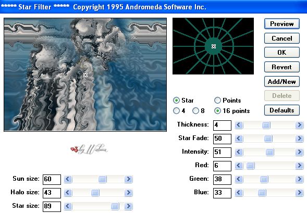Click right arrow of Green slider
This screenshot has width=307, height=213.
(x=299, y=179)
